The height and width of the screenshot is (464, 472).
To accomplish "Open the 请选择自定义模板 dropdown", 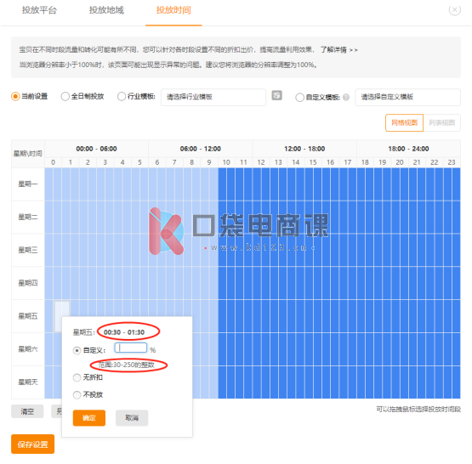I will click(408, 97).
